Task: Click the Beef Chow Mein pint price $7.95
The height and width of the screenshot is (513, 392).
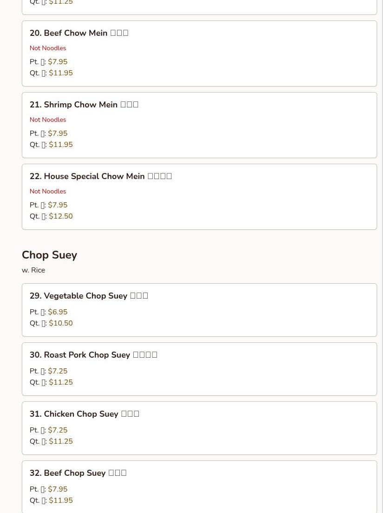Action: [x=58, y=62]
